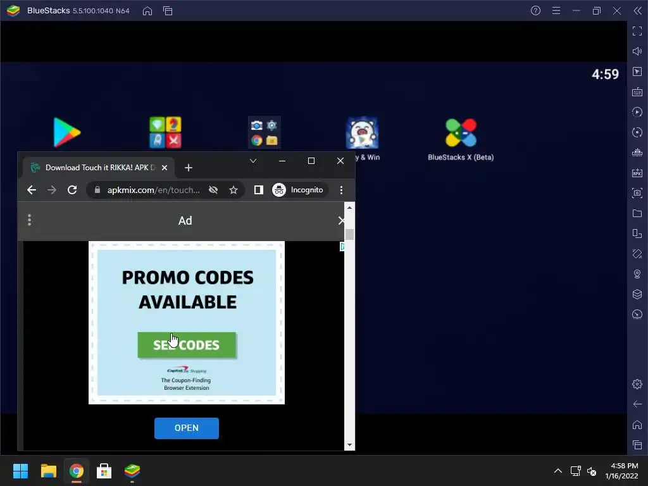Click the sync operations icon in sidebar
The image size is (648, 486).
coord(637,132)
